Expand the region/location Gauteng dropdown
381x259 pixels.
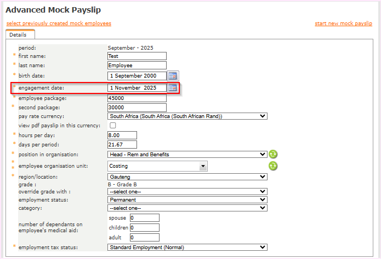tap(187, 177)
